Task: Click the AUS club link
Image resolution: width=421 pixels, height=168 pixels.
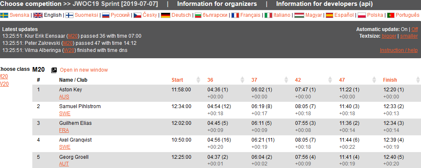Action: (x=64, y=97)
